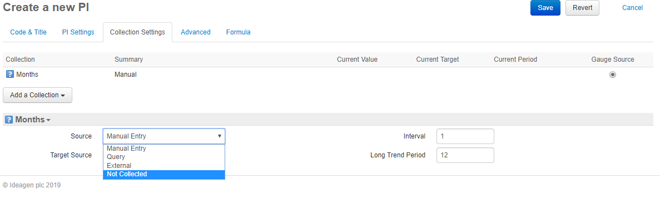This screenshot has height=208, width=660.
Task: Open the Add a Collection dropdown
Action: 37,95
